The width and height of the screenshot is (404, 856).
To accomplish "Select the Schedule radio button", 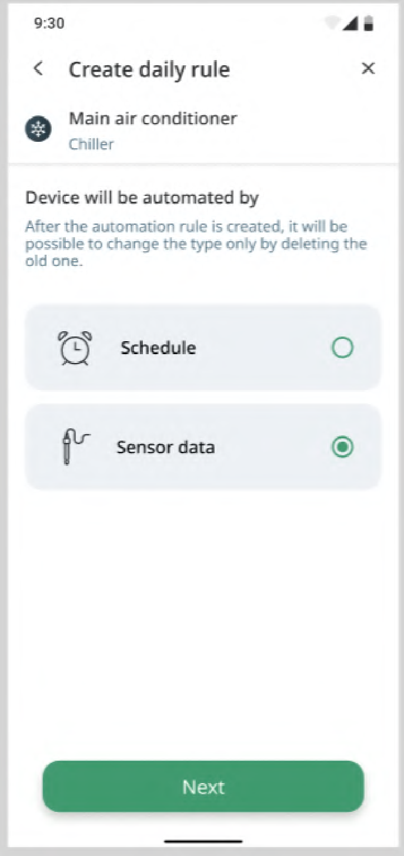I will [342, 348].
